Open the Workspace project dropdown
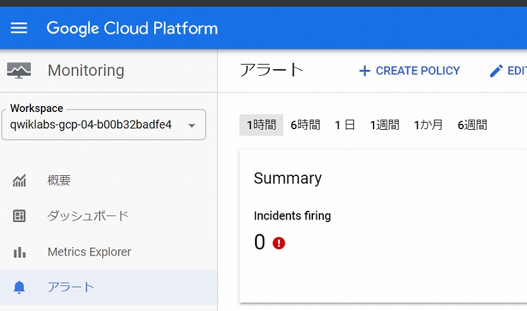This screenshot has height=311, width=527. tap(103, 125)
